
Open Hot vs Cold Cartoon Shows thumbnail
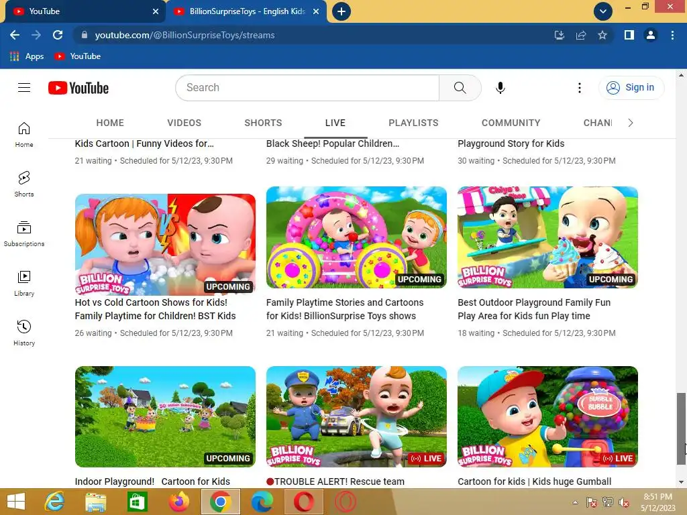coord(165,244)
